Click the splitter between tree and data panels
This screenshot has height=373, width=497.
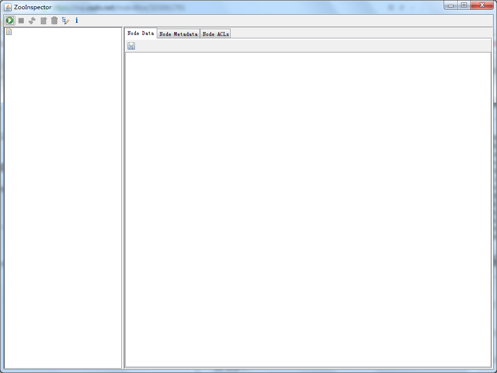click(x=123, y=194)
